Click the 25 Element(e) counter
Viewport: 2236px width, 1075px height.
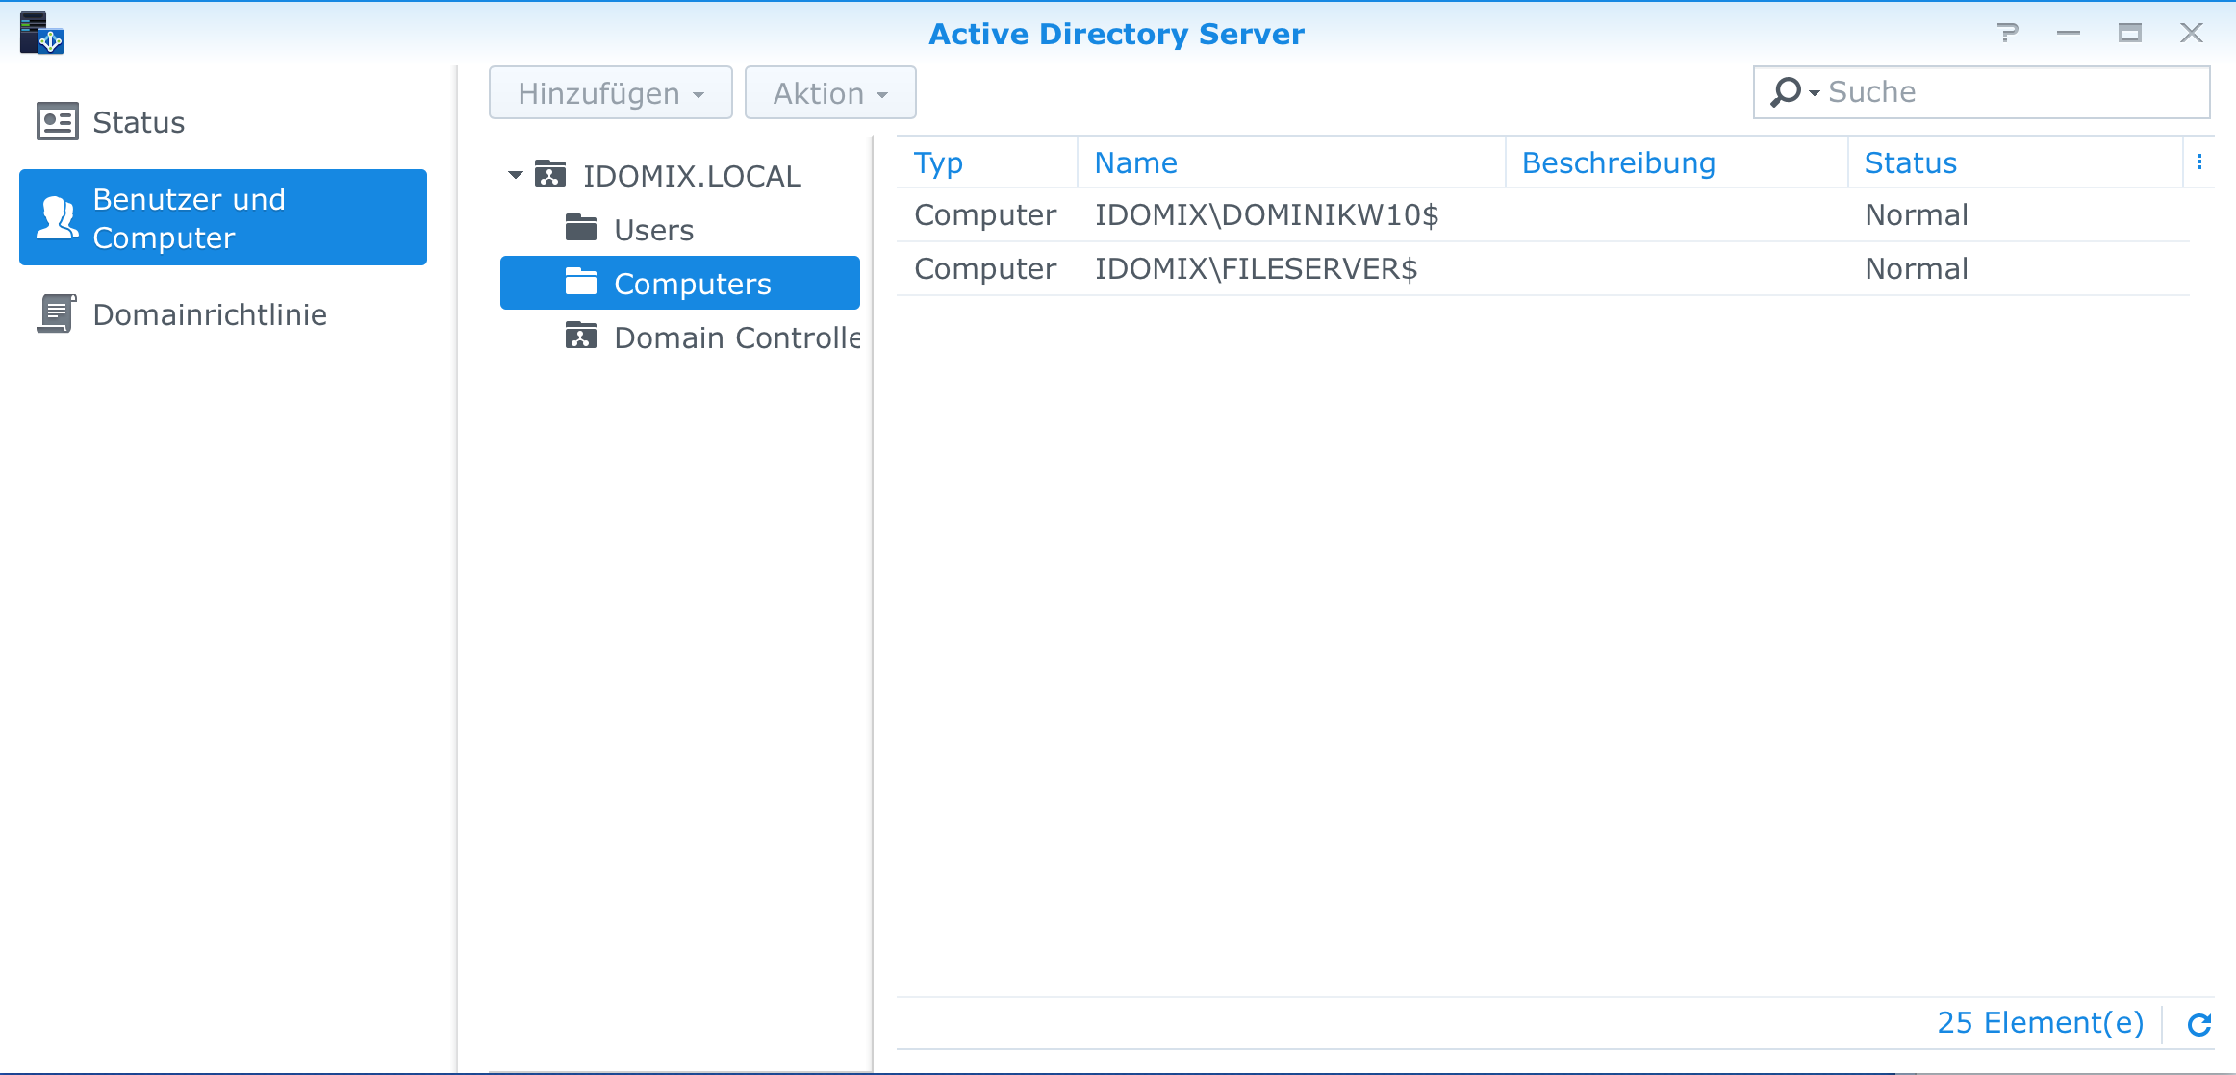[2041, 1022]
